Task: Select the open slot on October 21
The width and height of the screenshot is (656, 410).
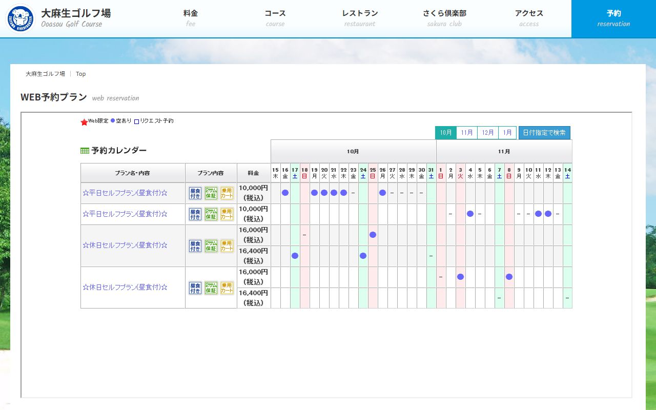Action: pos(334,193)
